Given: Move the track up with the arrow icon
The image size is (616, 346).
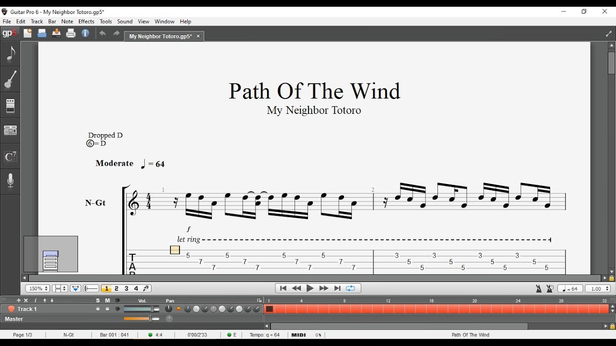Looking at the screenshot, I should pos(45,300).
